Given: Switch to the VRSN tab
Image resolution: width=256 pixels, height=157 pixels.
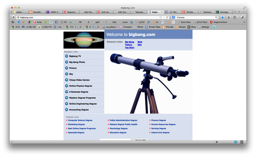Looking at the screenshot, I should [54, 12].
